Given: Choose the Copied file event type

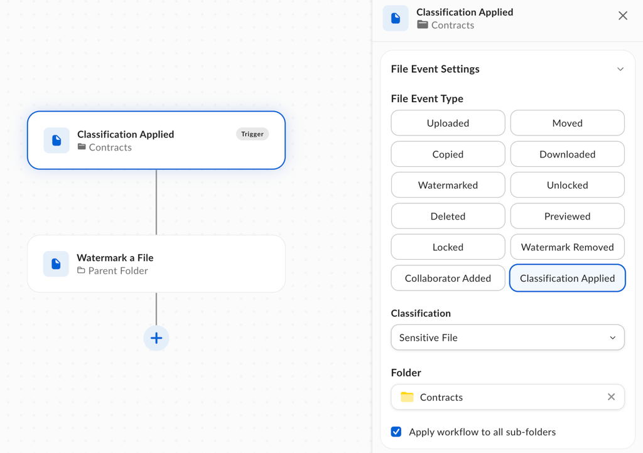Looking at the screenshot, I should 448,154.
